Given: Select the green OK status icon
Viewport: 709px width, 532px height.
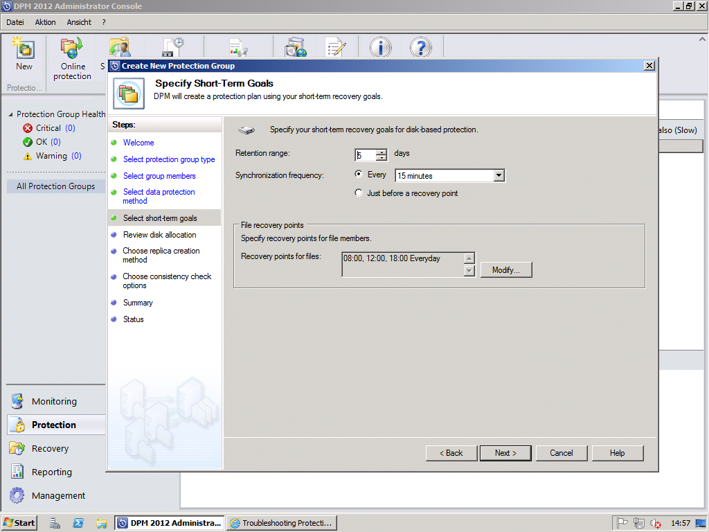Looking at the screenshot, I should [x=28, y=142].
